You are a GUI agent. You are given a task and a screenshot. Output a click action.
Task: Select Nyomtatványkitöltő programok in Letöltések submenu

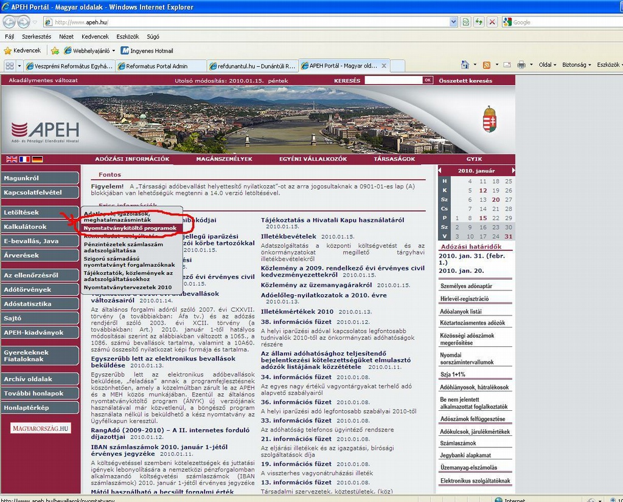coord(132,228)
